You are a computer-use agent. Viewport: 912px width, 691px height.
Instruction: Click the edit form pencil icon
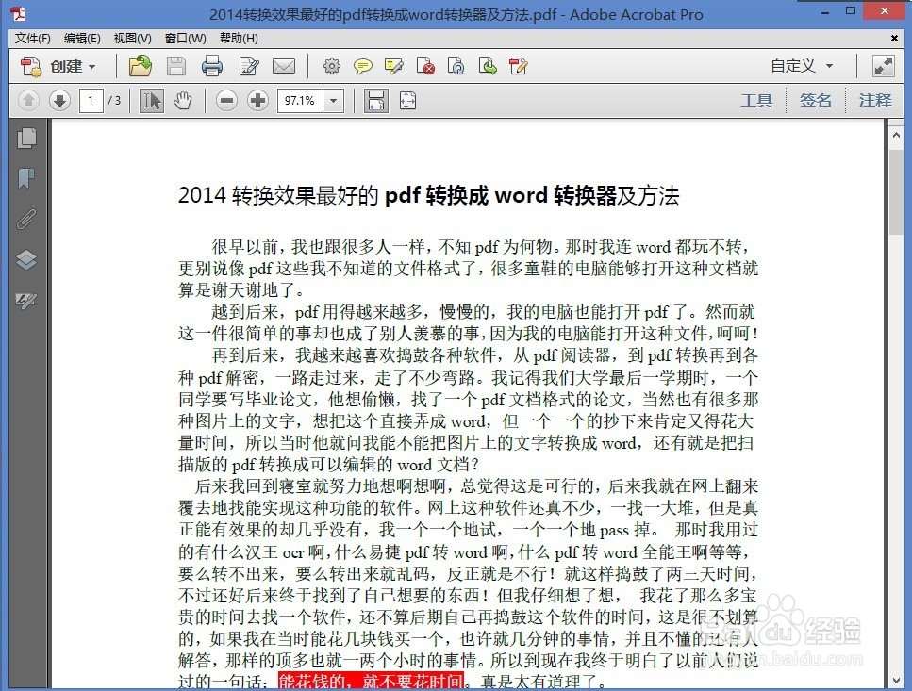(x=518, y=66)
